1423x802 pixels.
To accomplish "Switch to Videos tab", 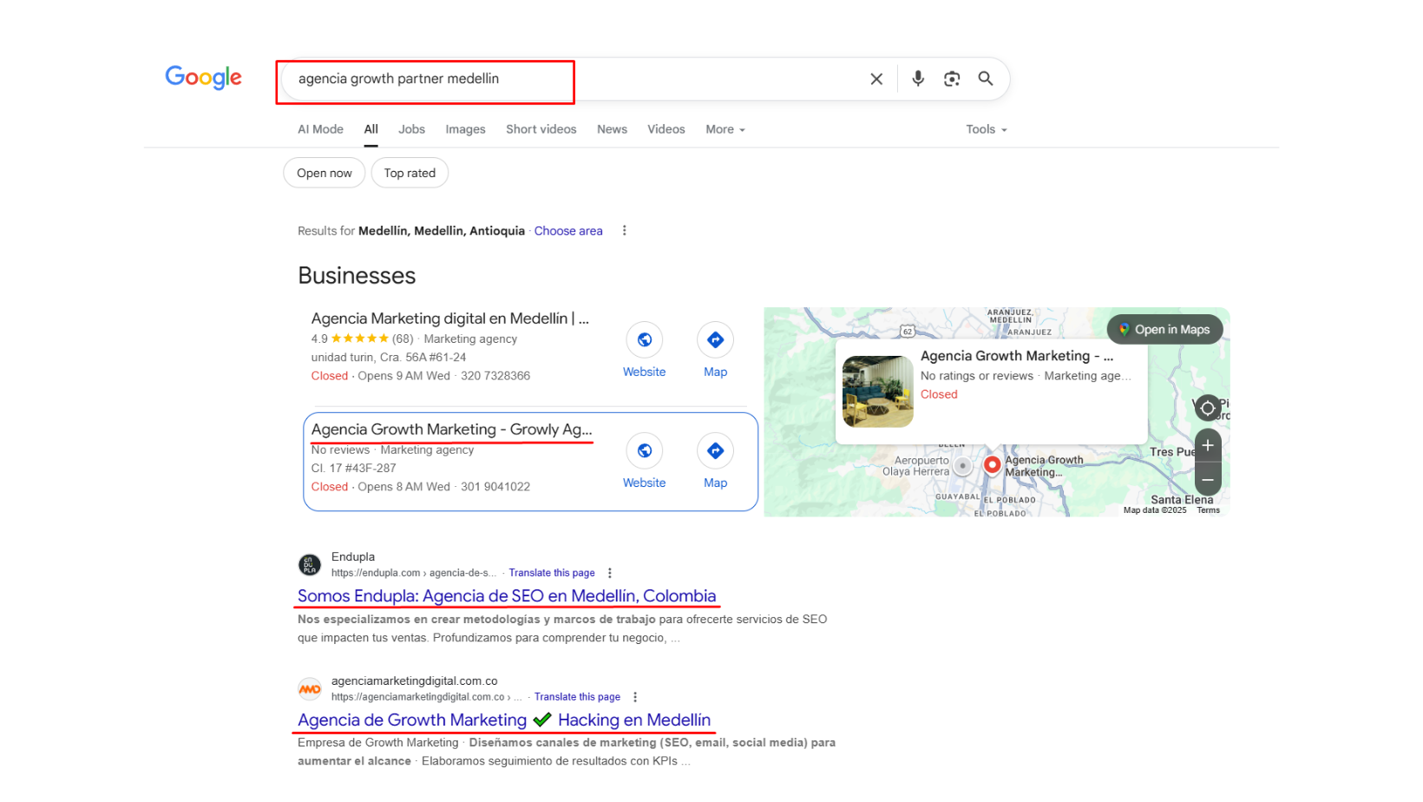I will click(x=666, y=129).
